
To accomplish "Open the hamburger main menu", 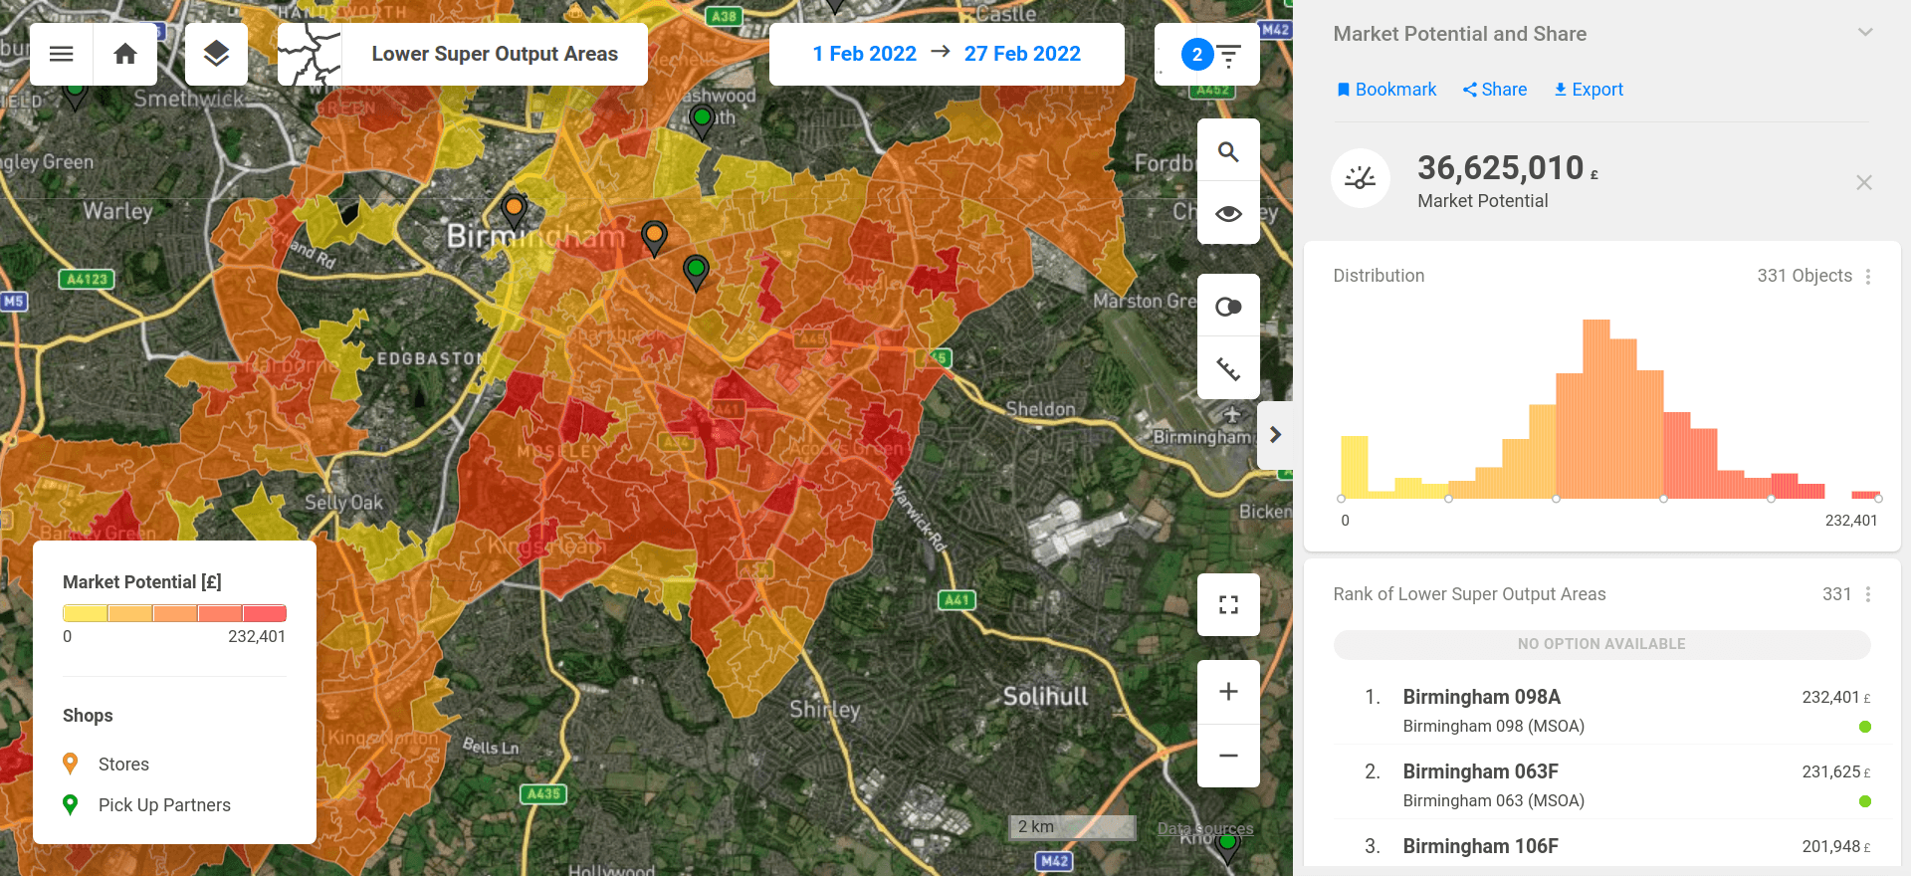I will [62, 54].
